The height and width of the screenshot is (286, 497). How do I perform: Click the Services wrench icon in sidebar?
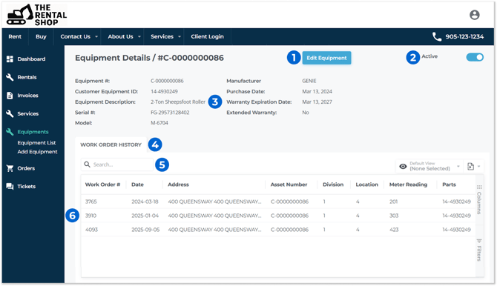click(10, 113)
